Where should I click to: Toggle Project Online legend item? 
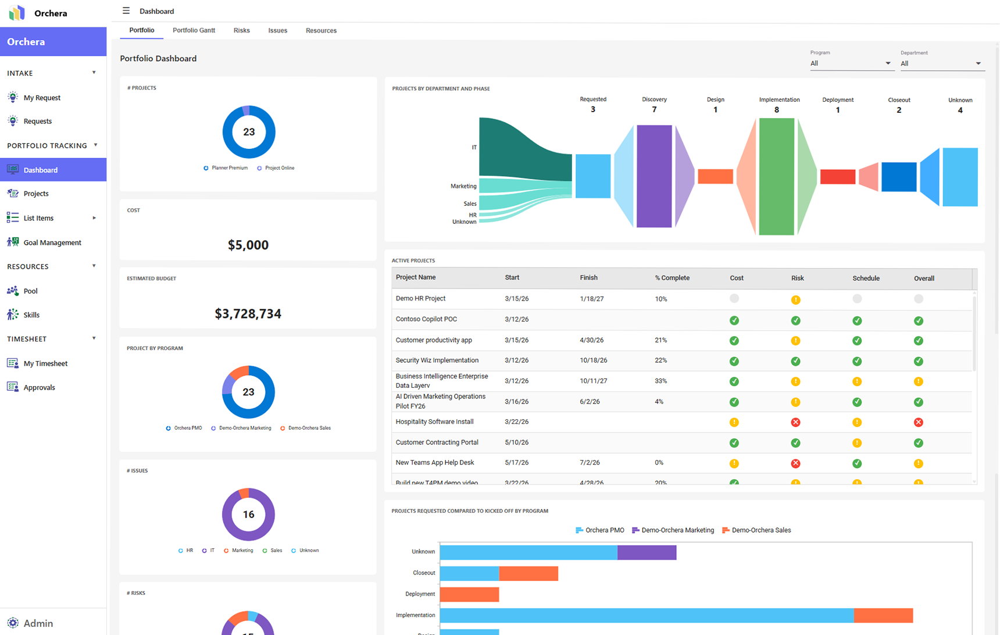point(276,168)
